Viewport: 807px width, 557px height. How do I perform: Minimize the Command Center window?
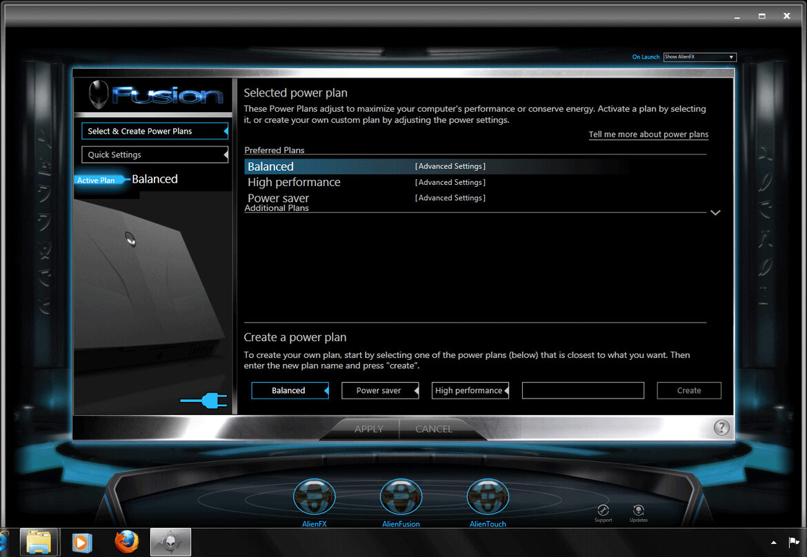737,17
